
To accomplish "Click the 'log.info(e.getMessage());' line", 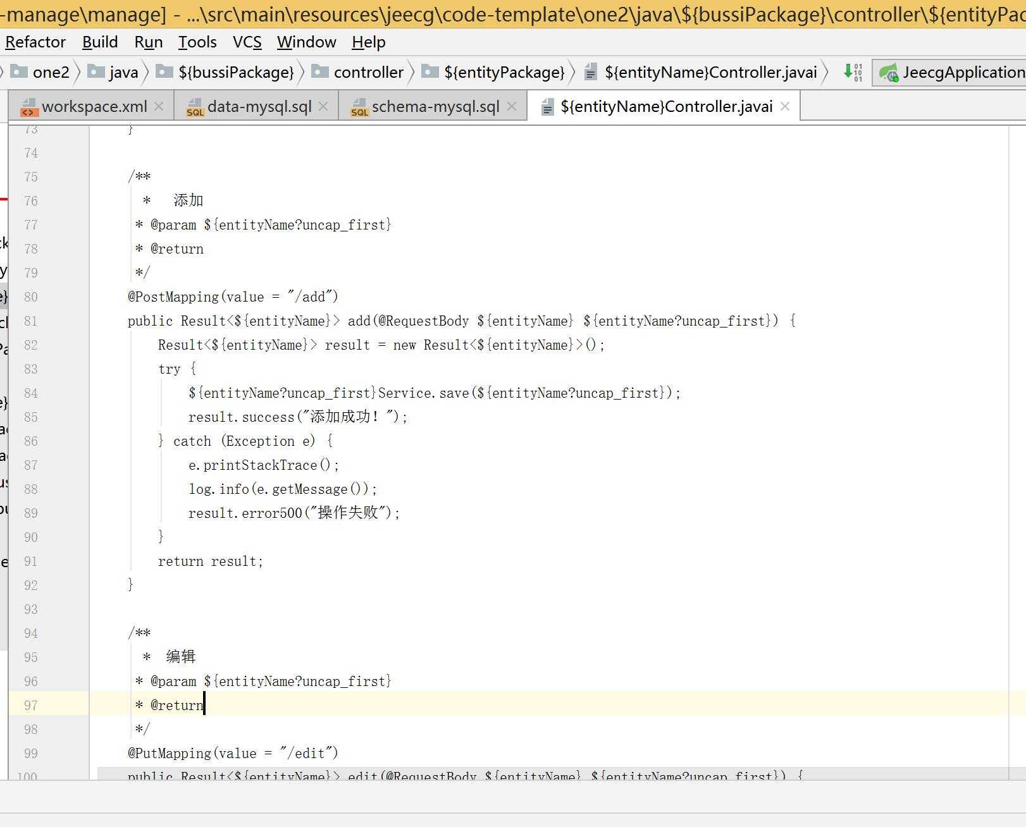I will pyautogui.click(x=283, y=489).
